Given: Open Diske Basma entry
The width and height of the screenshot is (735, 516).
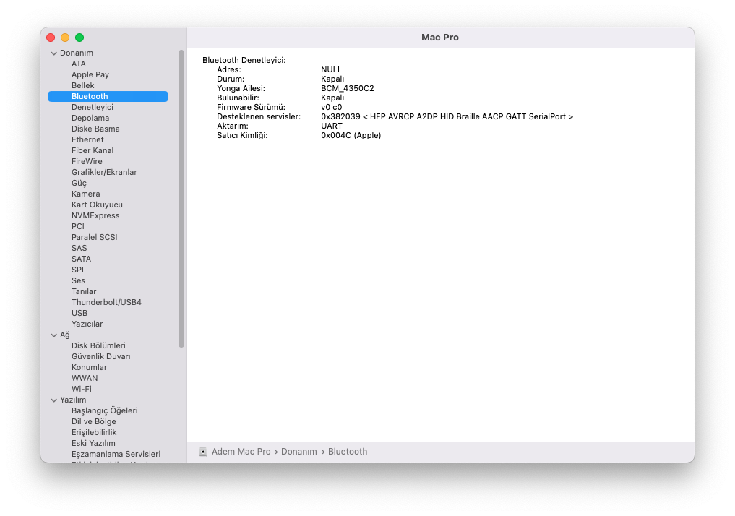Looking at the screenshot, I should point(95,129).
